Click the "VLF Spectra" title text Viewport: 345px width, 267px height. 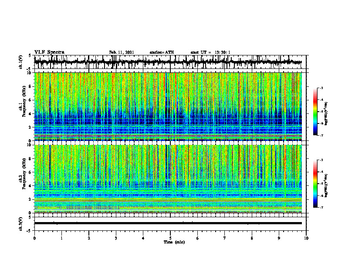coord(49,52)
